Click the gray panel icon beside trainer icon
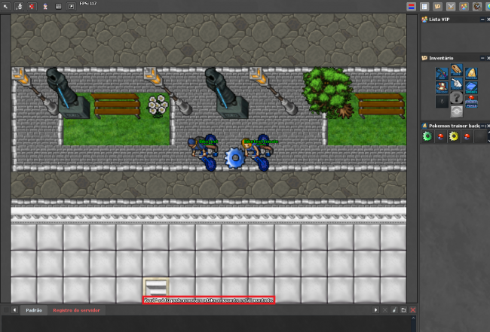This screenshot has width=490, height=332. (58, 6)
